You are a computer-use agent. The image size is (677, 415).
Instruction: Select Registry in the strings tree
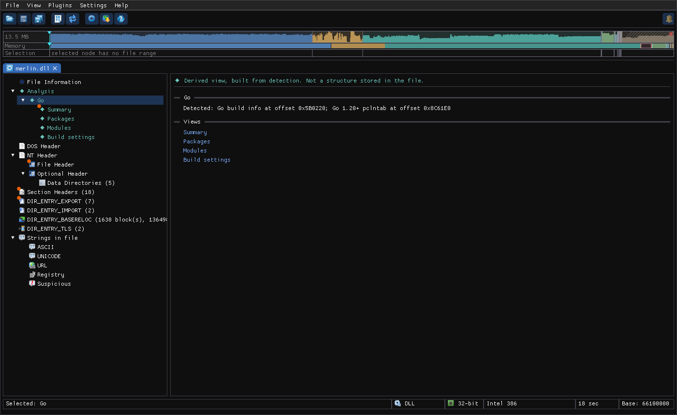[x=51, y=275]
